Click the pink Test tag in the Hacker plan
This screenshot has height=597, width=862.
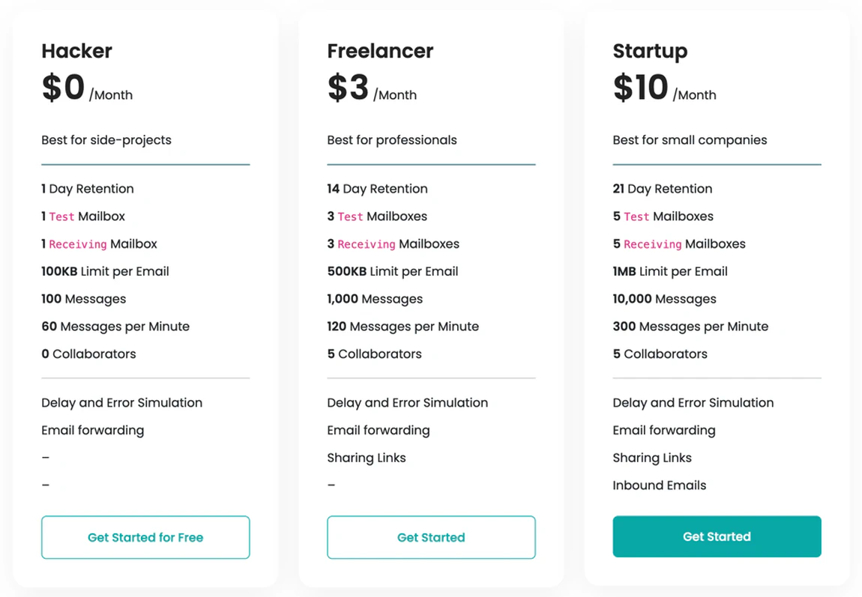[61, 216]
